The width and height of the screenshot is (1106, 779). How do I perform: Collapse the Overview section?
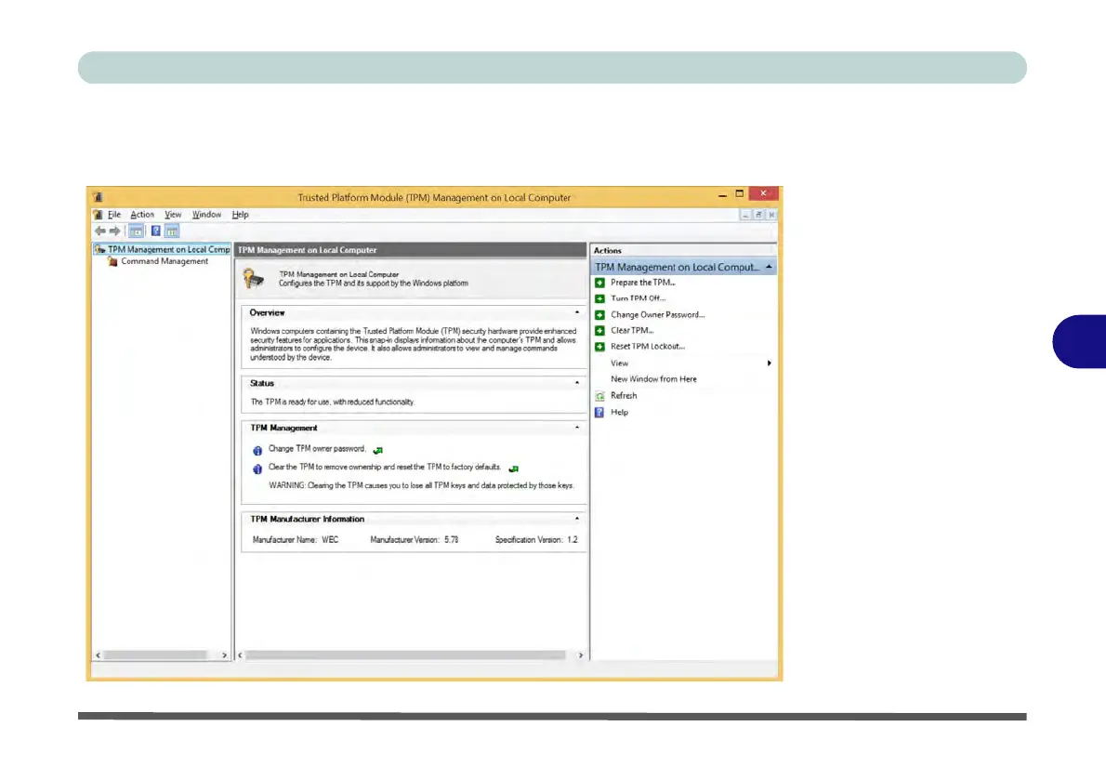(x=577, y=313)
